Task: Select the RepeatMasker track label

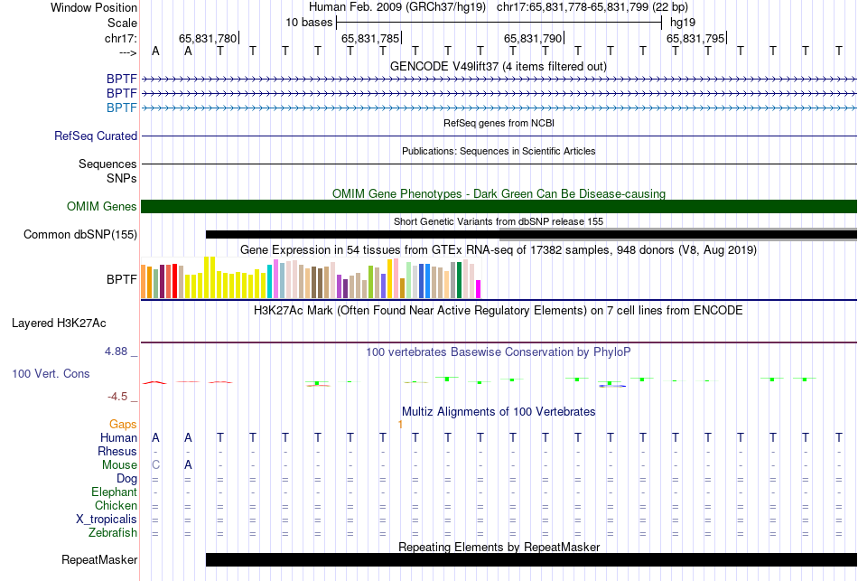Action: coord(99,559)
